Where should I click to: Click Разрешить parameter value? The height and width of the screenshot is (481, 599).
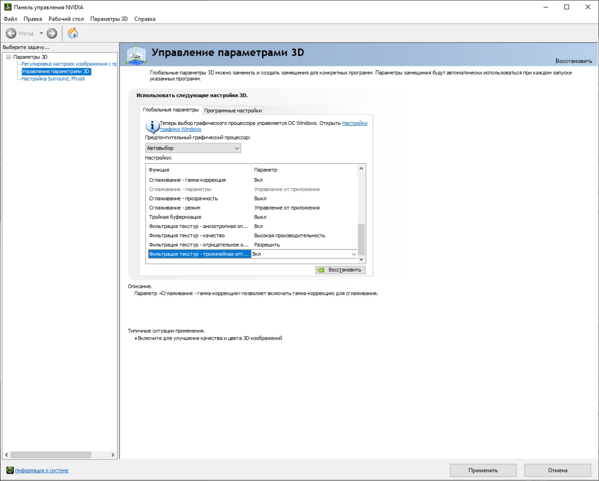pyautogui.click(x=267, y=245)
